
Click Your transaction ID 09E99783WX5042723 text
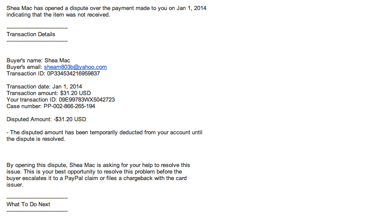coord(61,100)
